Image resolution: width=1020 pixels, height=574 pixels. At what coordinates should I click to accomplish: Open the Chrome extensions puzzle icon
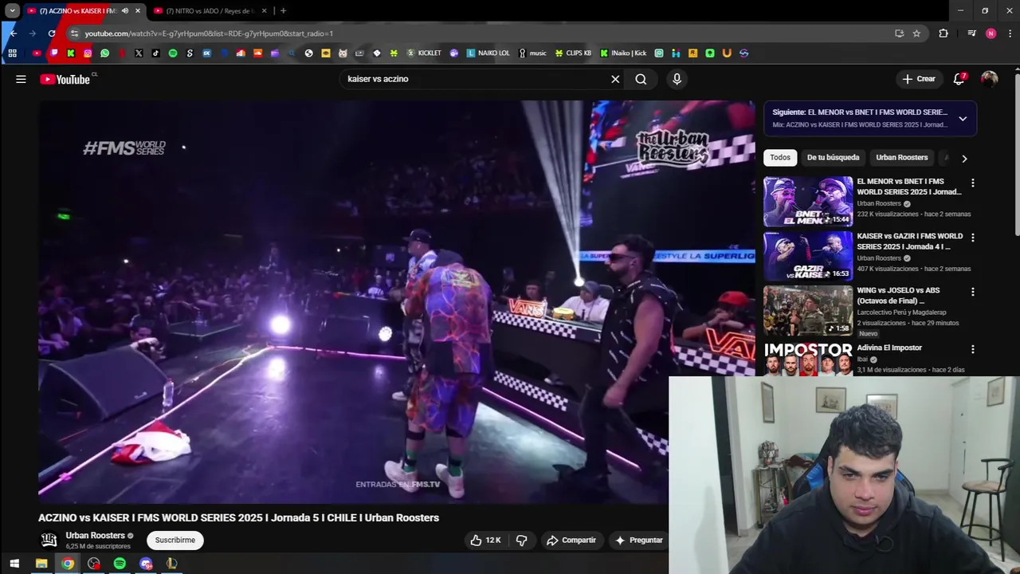(943, 33)
